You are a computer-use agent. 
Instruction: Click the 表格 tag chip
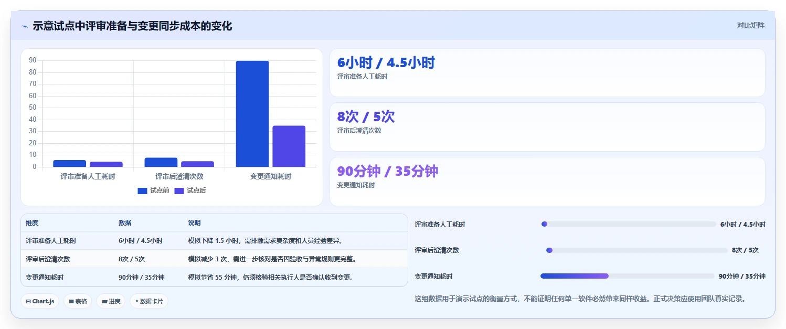pyautogui.click(x=78, y=301)
